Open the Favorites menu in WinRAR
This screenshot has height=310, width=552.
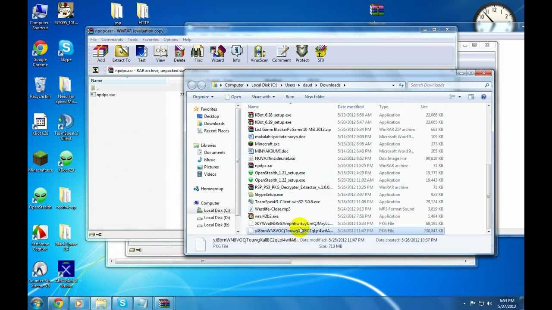pos(151,40)
